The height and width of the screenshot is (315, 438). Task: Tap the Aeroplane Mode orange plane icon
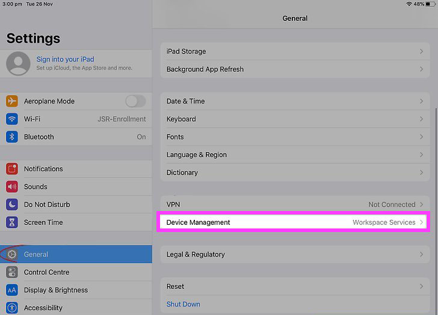click(12, 101)
